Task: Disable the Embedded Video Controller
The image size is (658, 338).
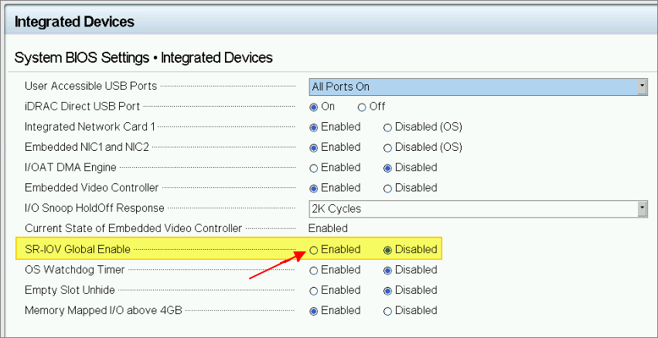Action: coord(388,188)
